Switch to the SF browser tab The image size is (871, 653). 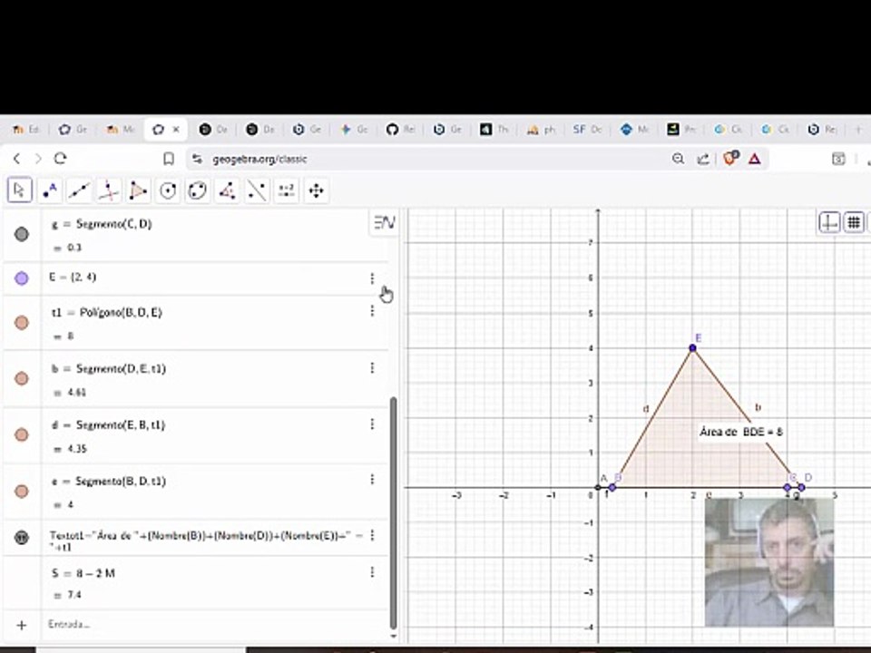587,130
